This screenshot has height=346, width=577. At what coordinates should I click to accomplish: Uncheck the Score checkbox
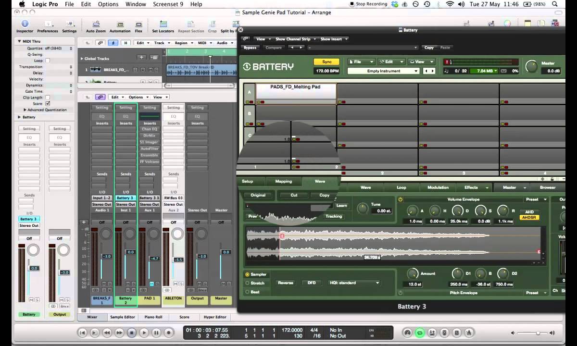pos(48,103)
